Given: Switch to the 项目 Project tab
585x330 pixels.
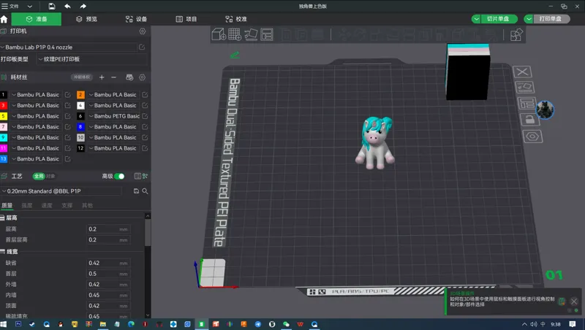Looking at the screenshot, I should (x=186, y=19).
